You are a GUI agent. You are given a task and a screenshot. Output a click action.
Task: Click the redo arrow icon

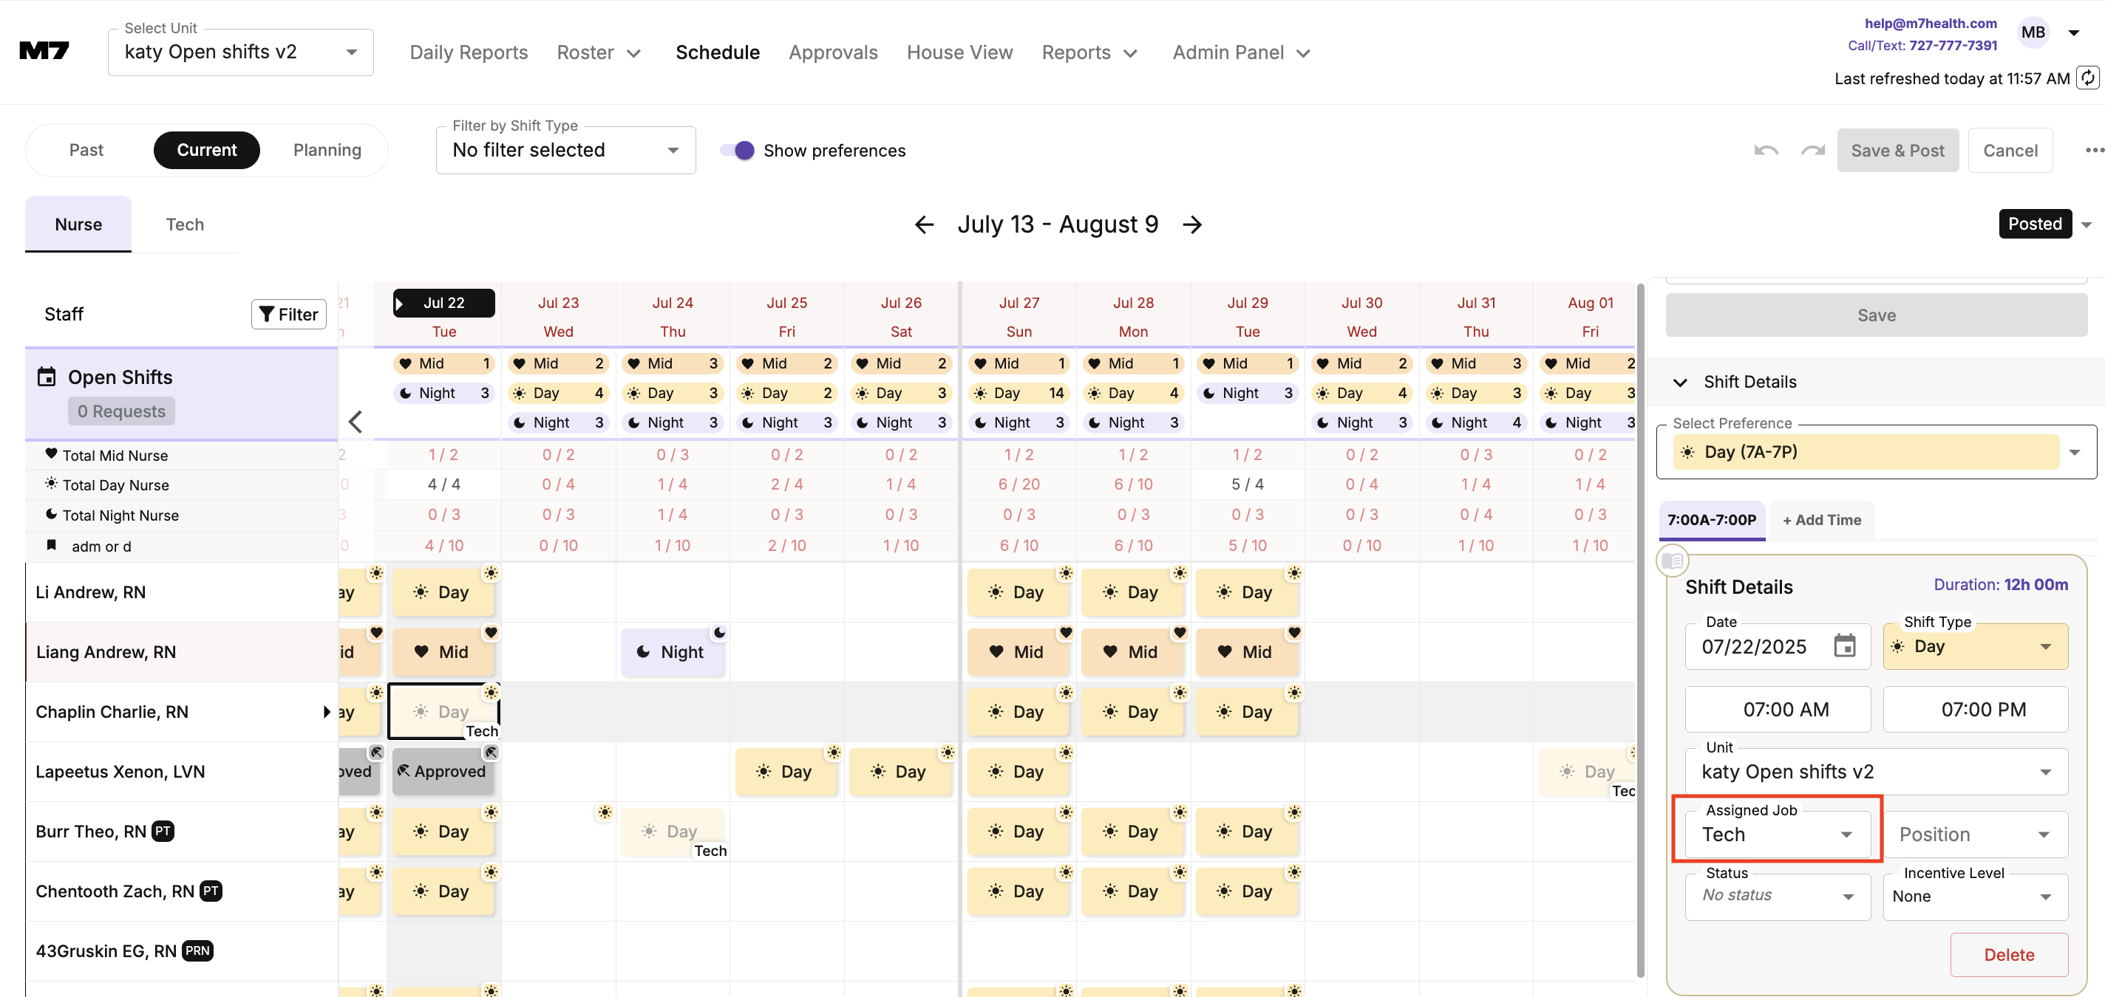coord(1812,150)
